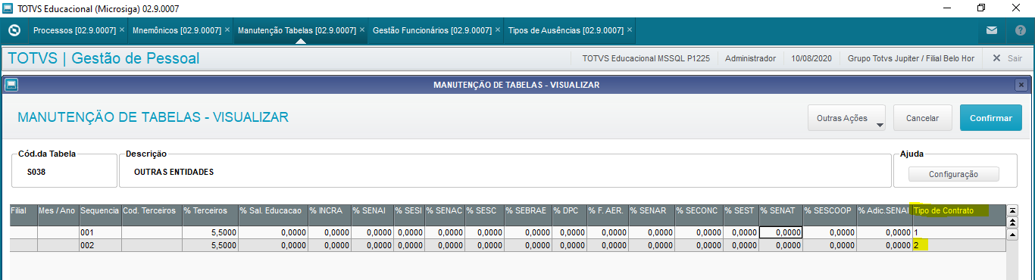Open the TOTVS main menu logo icon
1035x280 pixels.
click(14, 30)
